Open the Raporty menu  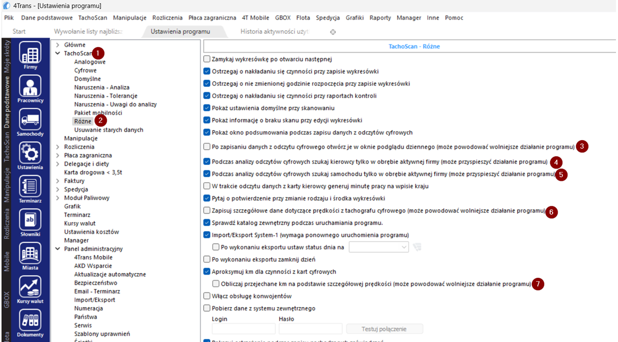(380, 18)
